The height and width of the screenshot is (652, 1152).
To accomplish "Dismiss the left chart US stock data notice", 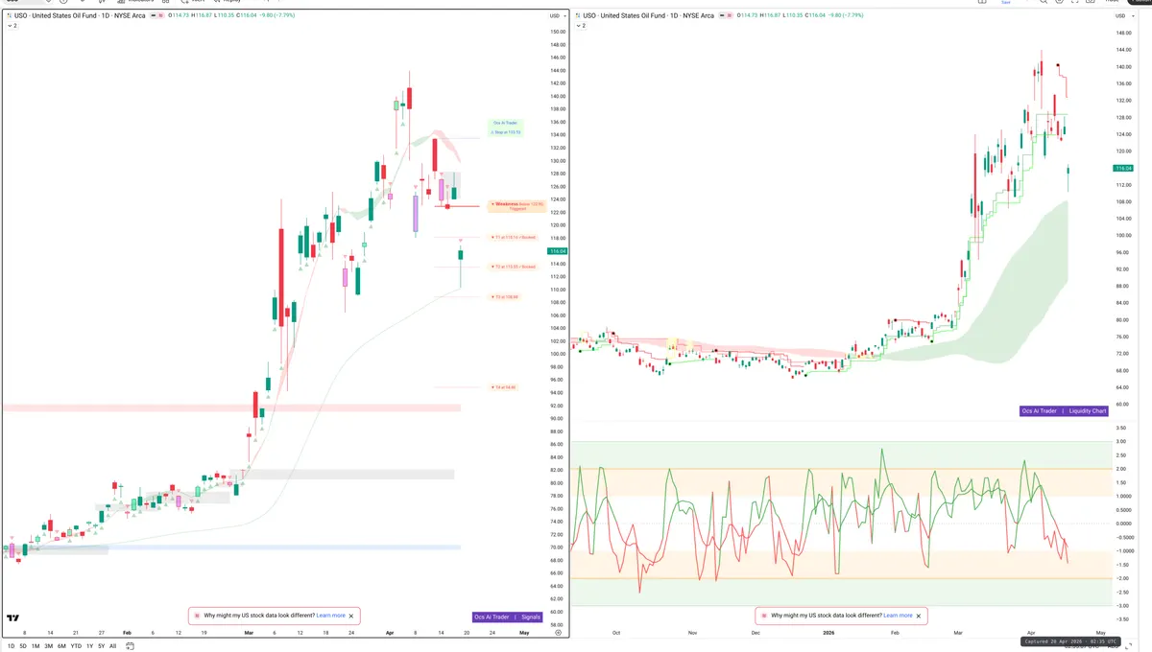I will [351, 616].
